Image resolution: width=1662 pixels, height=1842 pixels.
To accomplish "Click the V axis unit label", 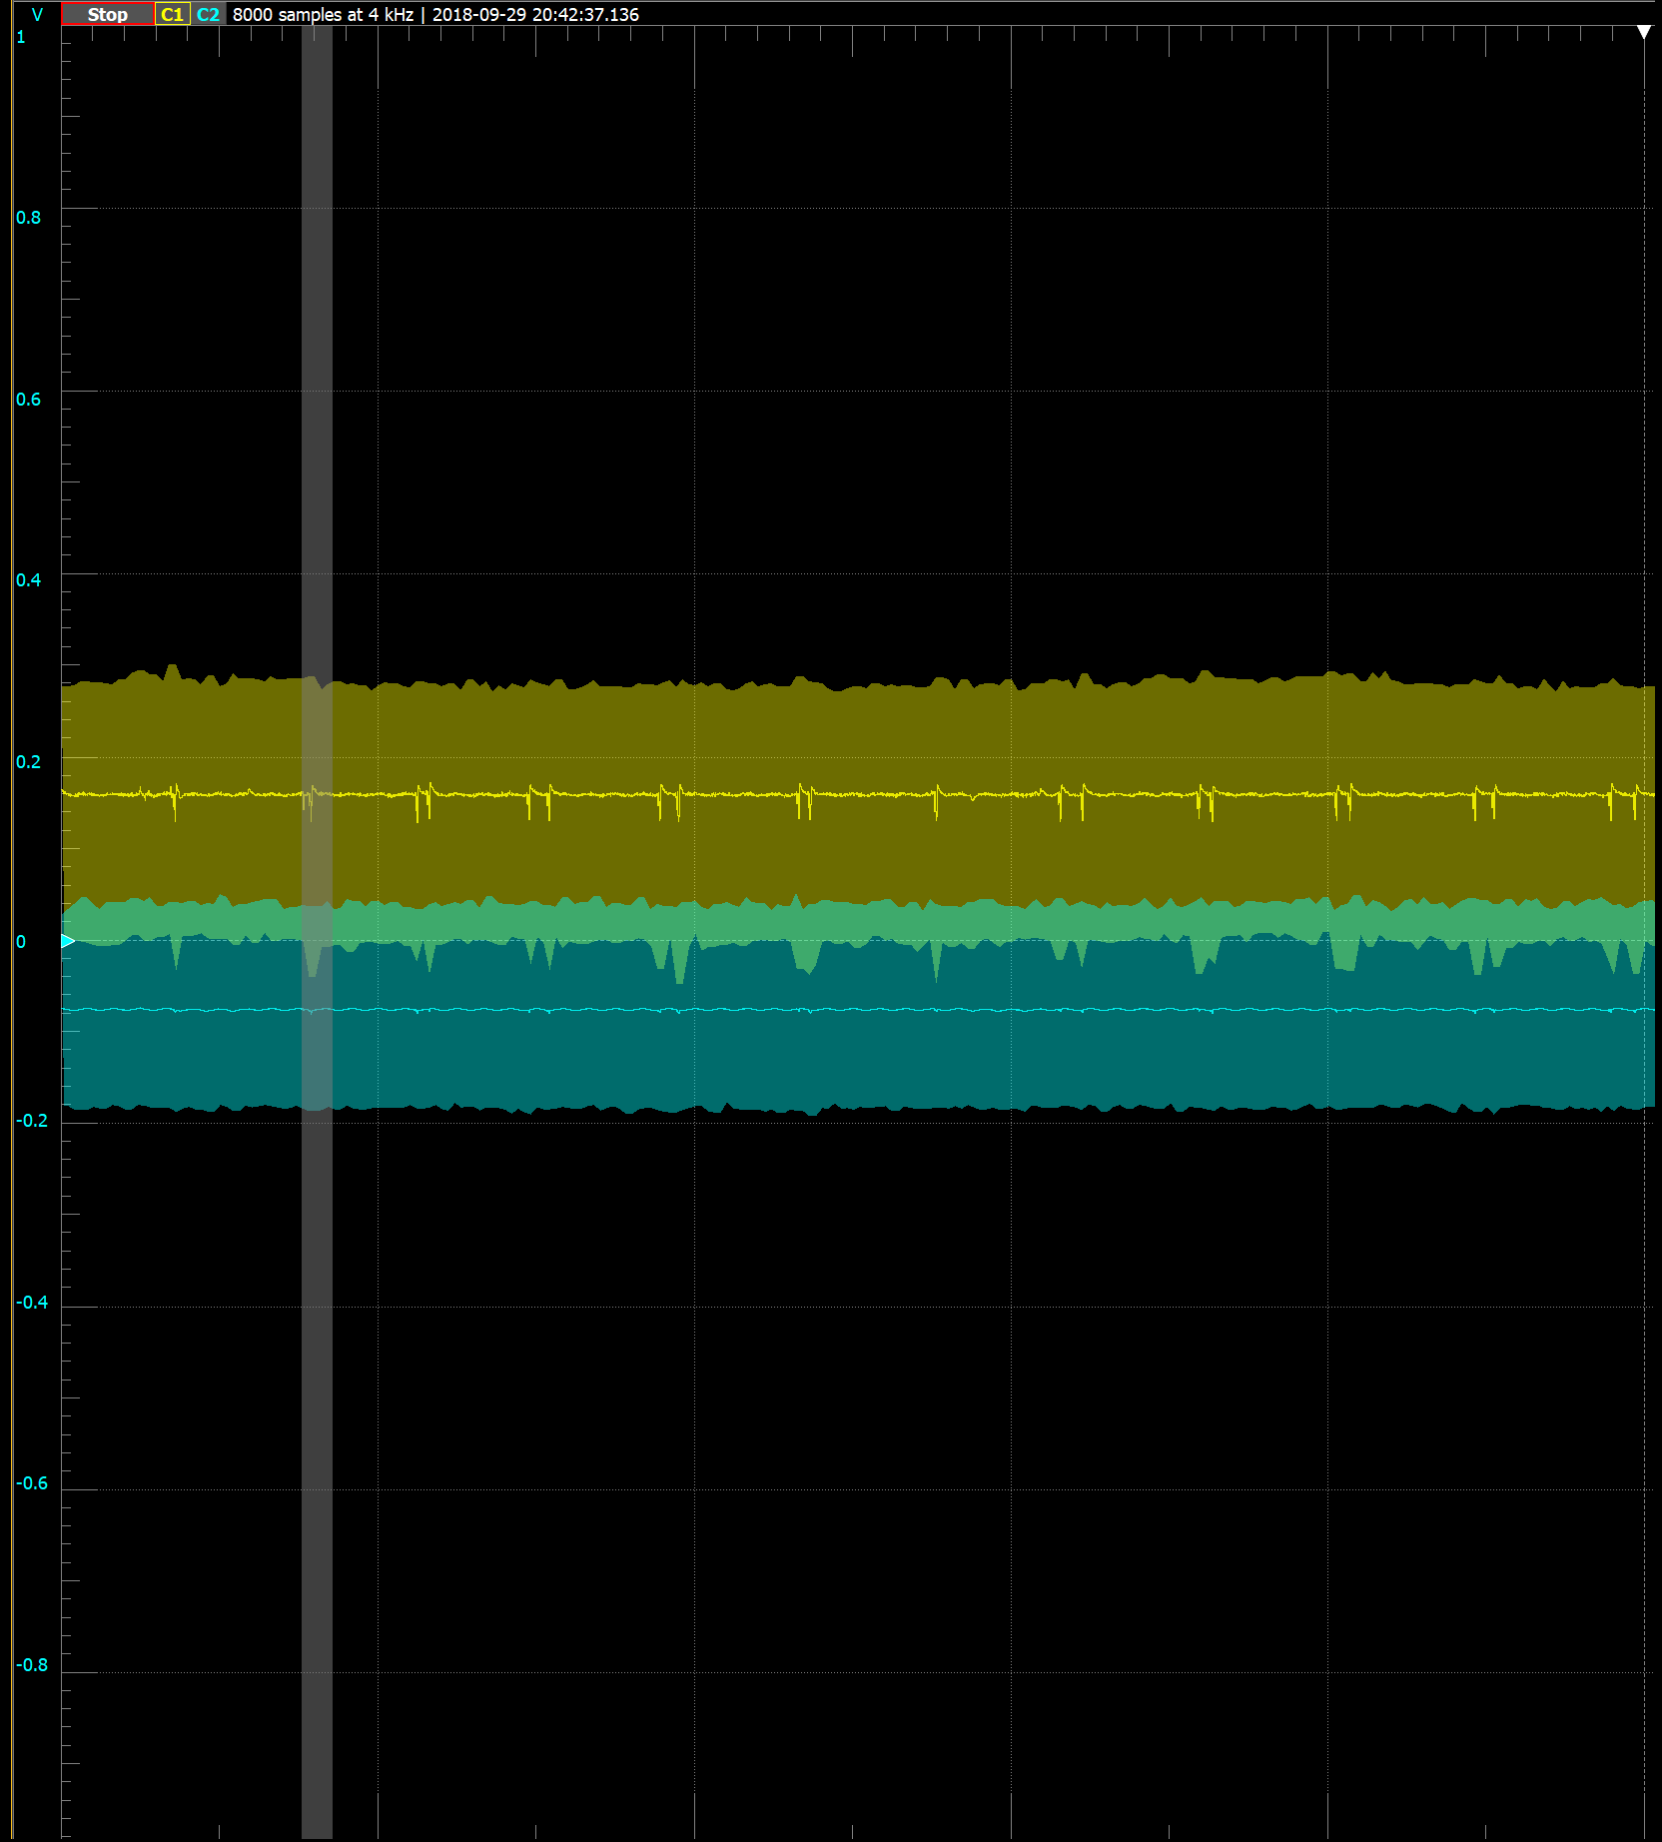I will 37,14.
